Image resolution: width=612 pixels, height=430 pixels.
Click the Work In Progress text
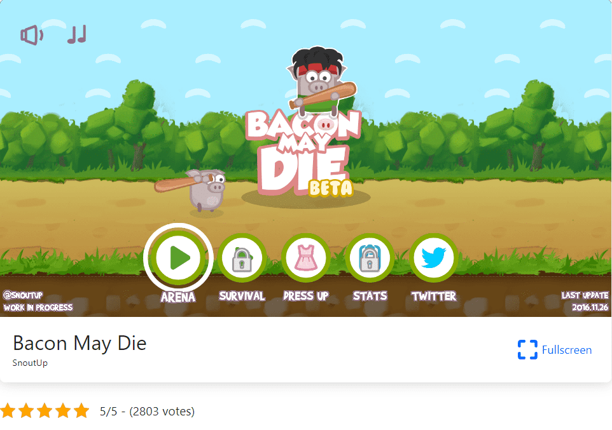pos(38,307)
